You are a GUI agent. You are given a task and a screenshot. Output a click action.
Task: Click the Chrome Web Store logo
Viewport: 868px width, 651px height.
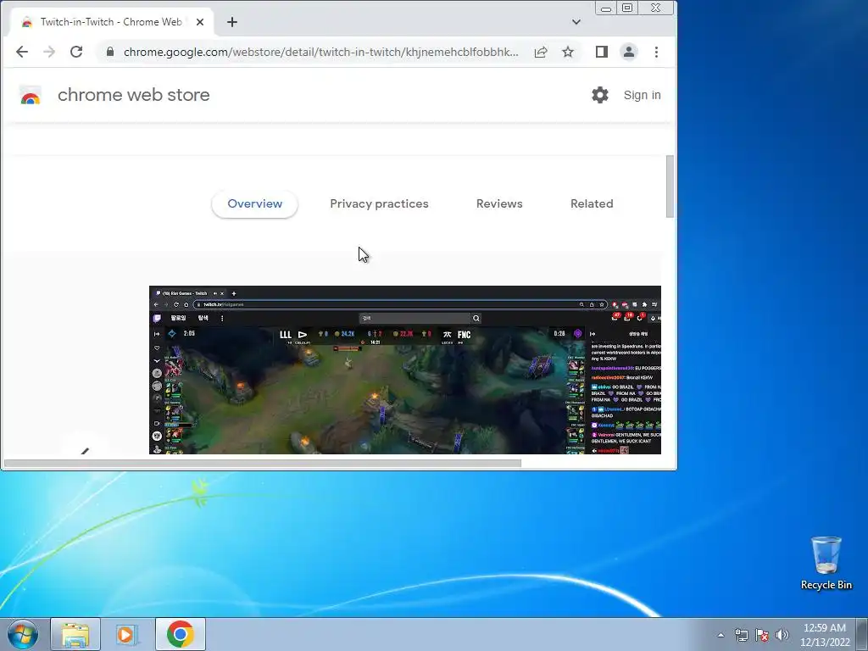[x=31, y=95]
